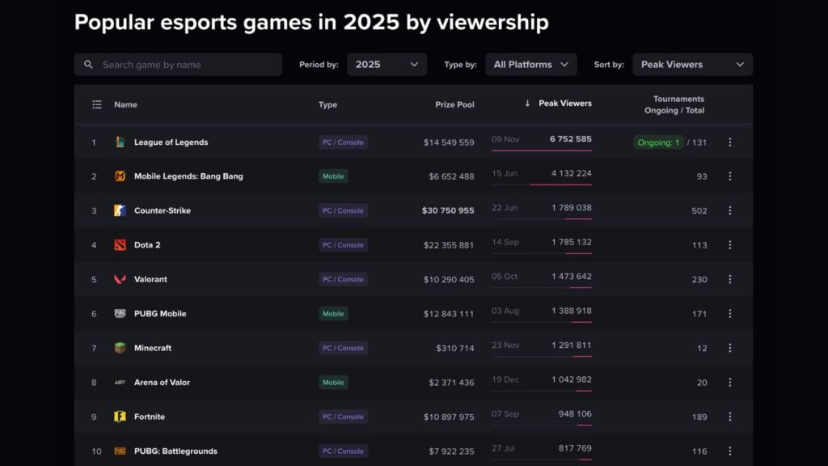This screenshot has height=466, width=828.
Task: Click the Counter-Strike game icon
Action: click(x=121, y=210)
